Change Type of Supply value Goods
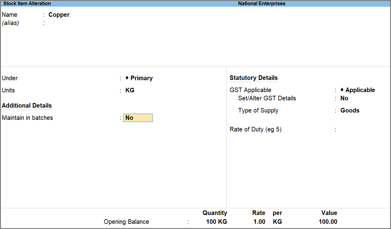 point(350,110)
